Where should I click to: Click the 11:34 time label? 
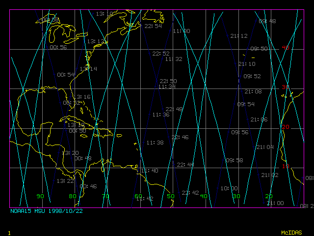[x=167, y=87]
